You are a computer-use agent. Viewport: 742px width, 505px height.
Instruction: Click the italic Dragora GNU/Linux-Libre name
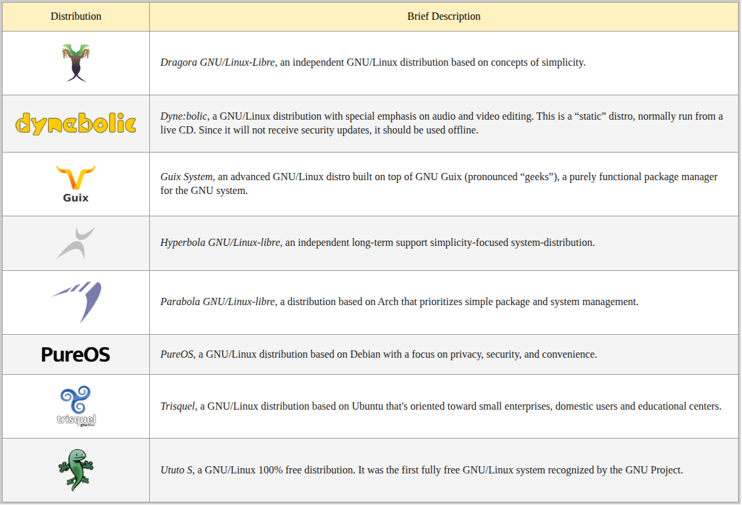click(x=217, y=62)
